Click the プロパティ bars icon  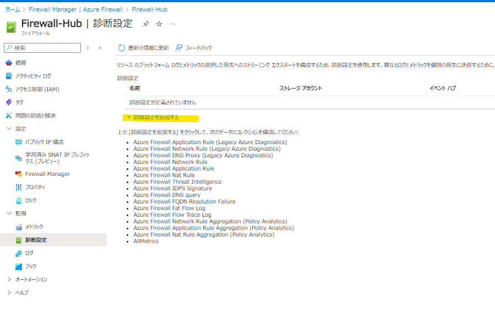click(x=19, y=187)
